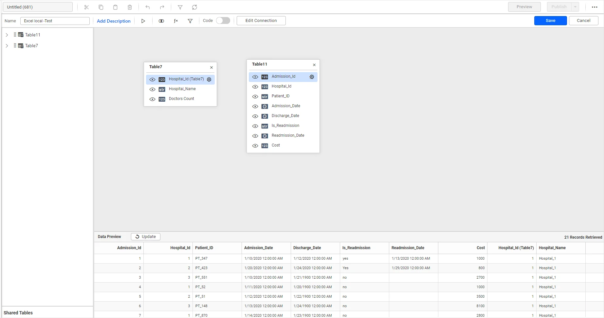Open the more options ellipsis menu

[x=595, y=7]
